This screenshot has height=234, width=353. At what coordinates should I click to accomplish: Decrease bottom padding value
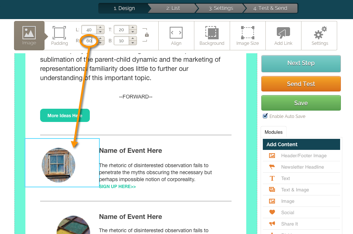click(133, 43)
